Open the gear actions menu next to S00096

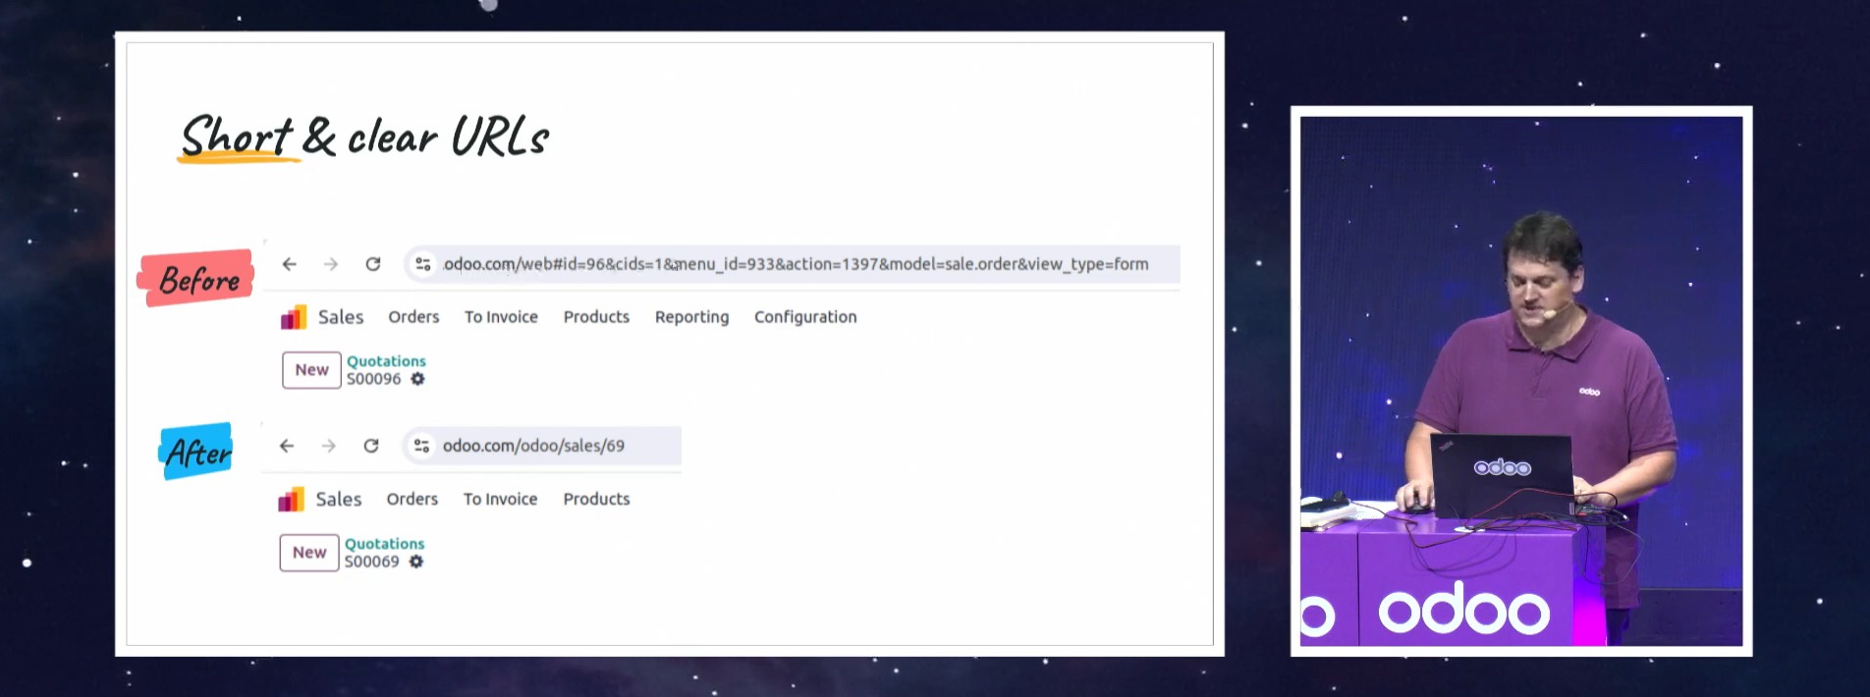(x=417, y=379)
